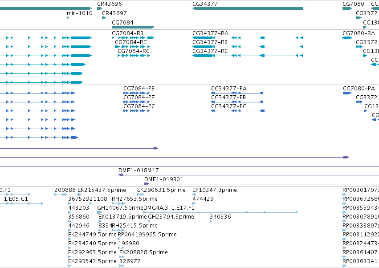This screenshot has height=268, width=379.
Task: Select the CG34377 gene bar
Action: pos(248,8)
